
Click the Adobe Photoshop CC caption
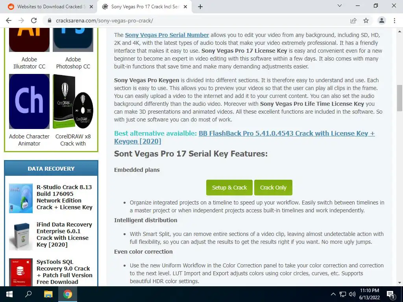73,63
